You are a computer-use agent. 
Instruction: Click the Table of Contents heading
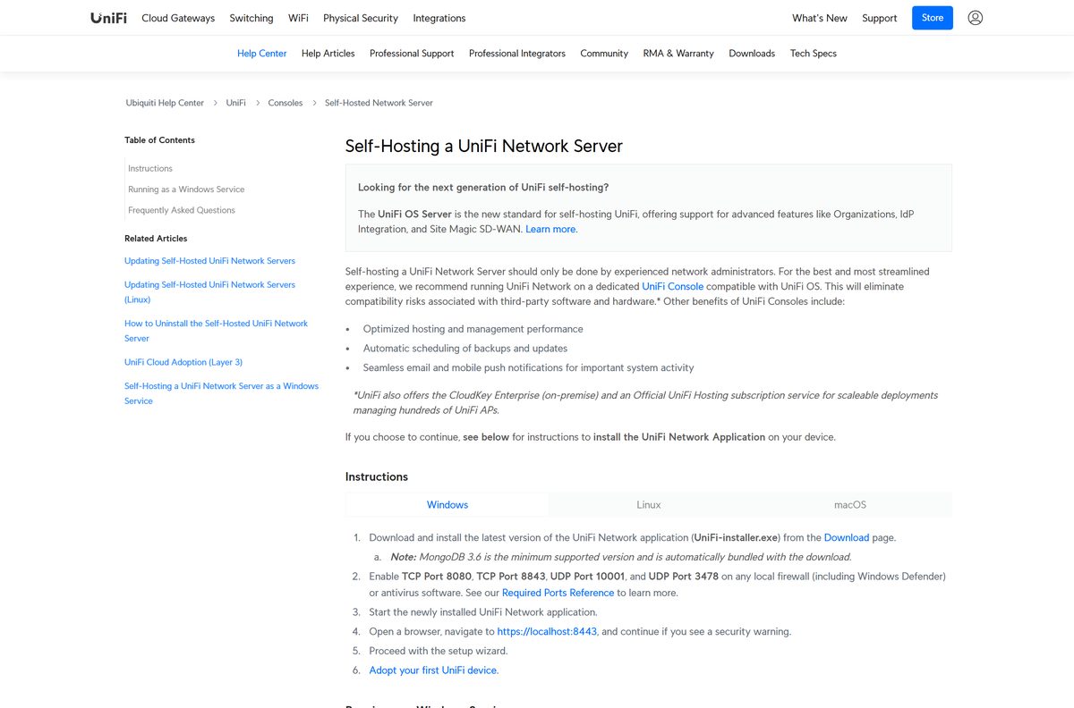coord(159,140)
